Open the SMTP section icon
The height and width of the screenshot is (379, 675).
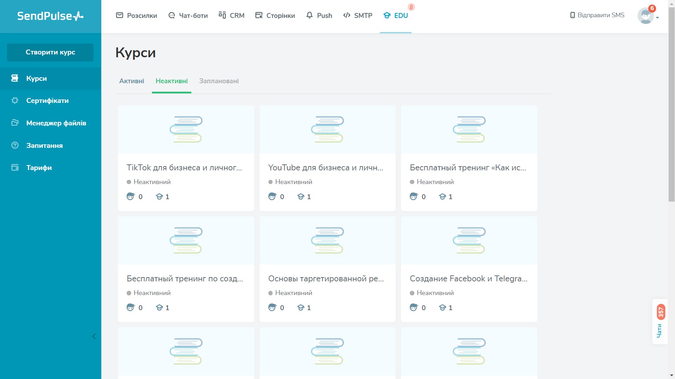tap(346, 15)
